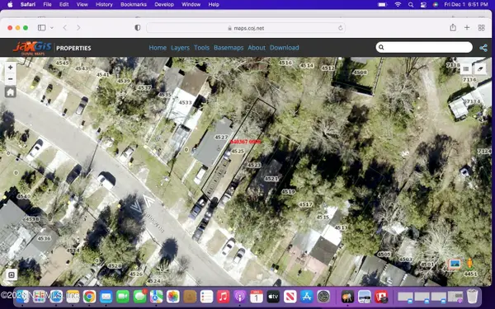Focus the property search field
495x309 pixels.
424,47
